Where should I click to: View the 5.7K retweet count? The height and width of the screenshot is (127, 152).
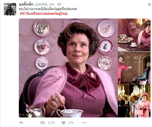(x=51, y=123)
